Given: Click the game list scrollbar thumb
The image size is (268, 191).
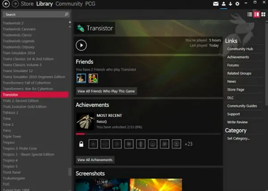Looking at the screenshot, I should [70, 172].
